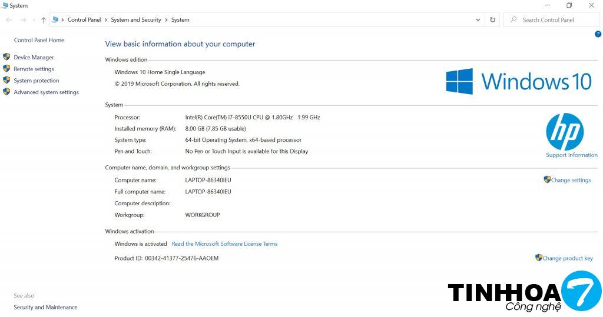Go to Control Panel Home

[x=39, y=40]
